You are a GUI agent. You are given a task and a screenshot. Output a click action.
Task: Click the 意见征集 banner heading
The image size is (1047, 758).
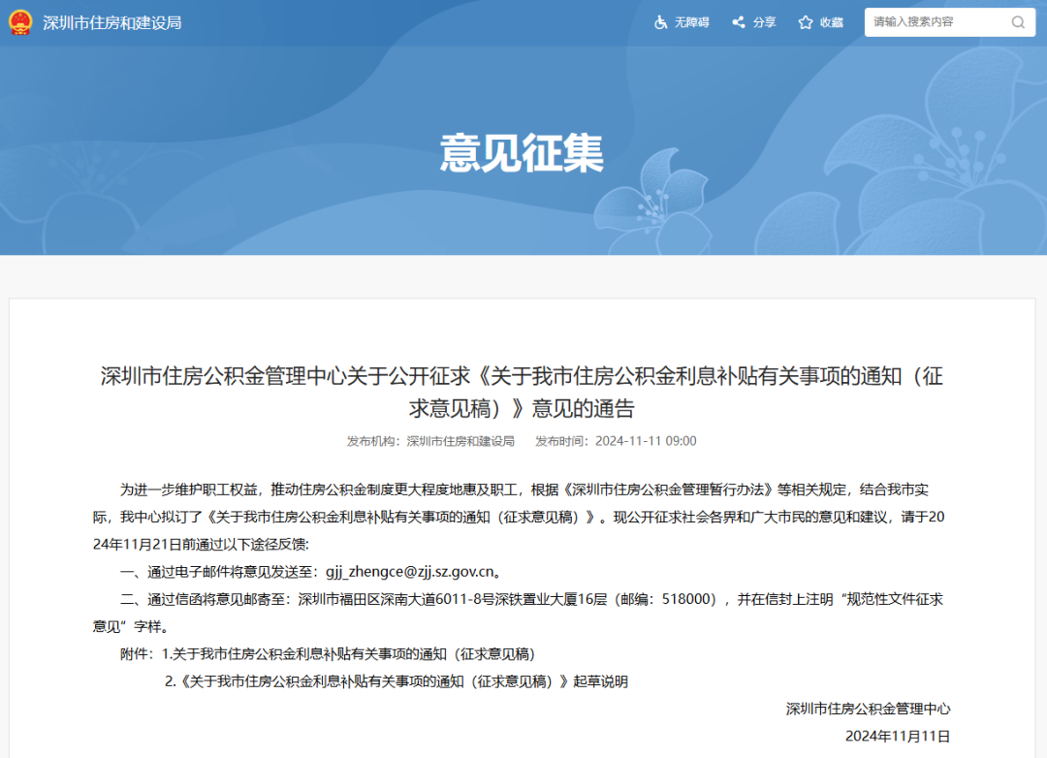pos(522,153)
